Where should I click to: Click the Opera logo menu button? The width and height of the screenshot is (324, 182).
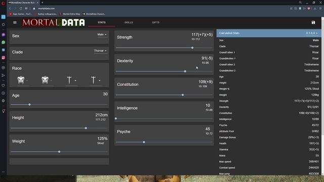[x=3, y=3]
